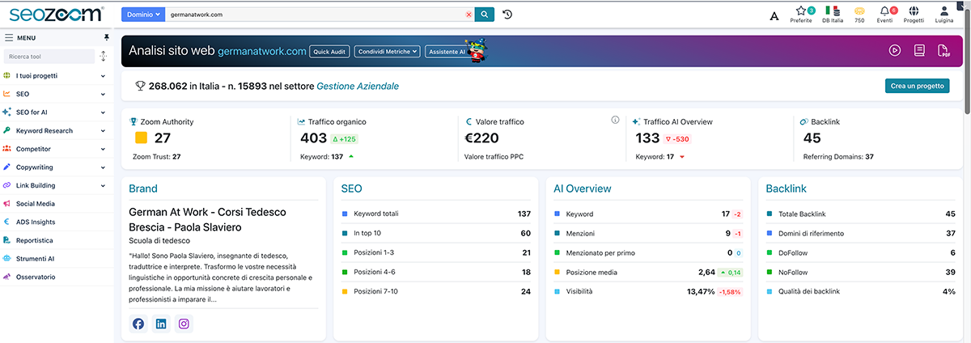Click the yellow Zoom Authority color square
The width and height of the screenshot is (971, 343).
[141, 138]
